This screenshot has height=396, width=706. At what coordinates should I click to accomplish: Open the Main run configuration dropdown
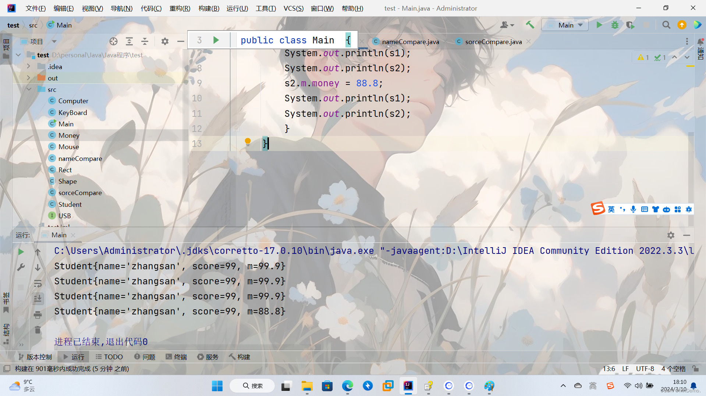[x=566, y=25]
